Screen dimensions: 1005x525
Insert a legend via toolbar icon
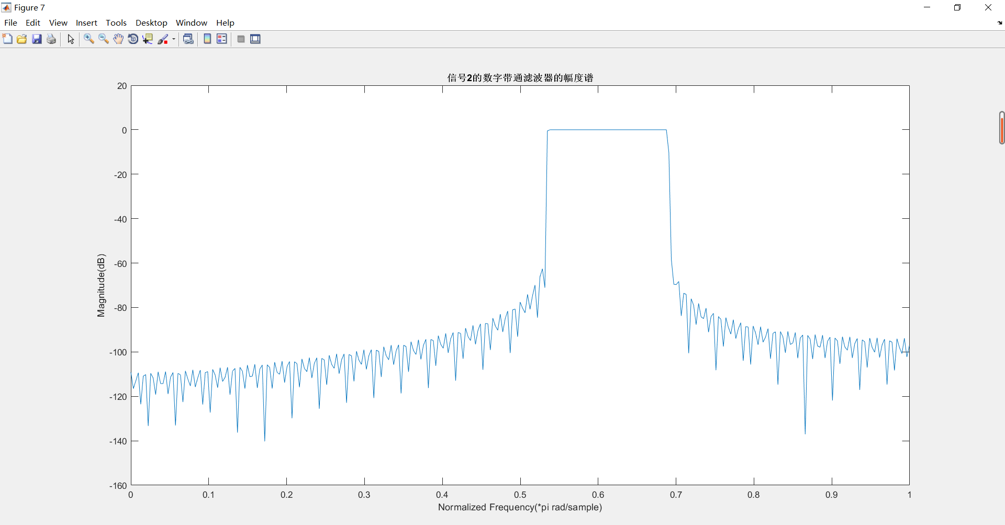[222, 39]
